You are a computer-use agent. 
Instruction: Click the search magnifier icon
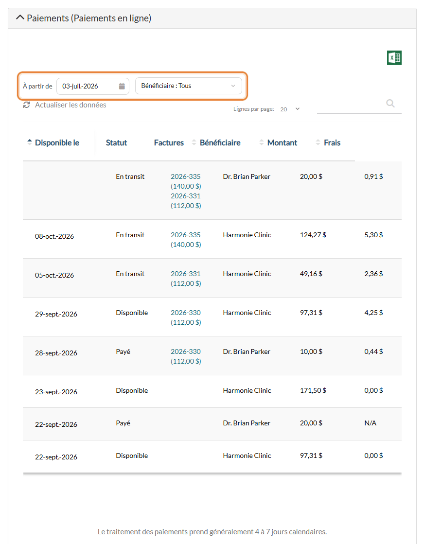pyautogui.click(x=390, y=104)
